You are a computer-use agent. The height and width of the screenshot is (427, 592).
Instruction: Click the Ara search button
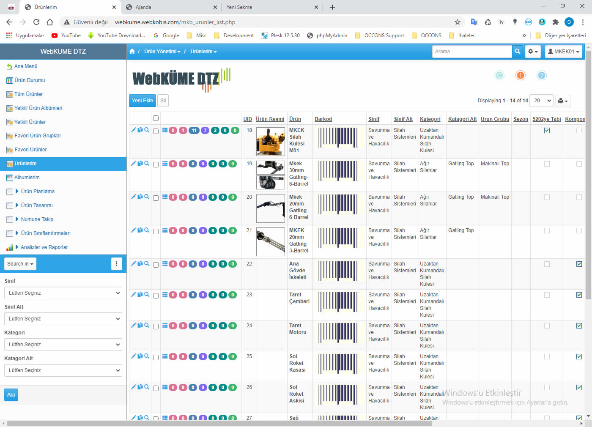pos(11,395)
